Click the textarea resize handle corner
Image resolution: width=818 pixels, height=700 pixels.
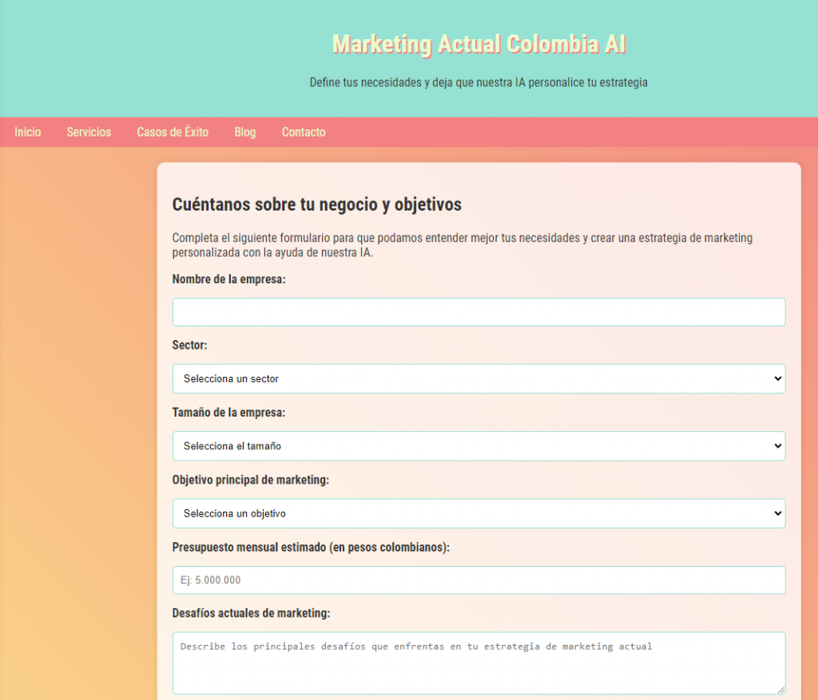click(x=780, y=690)
